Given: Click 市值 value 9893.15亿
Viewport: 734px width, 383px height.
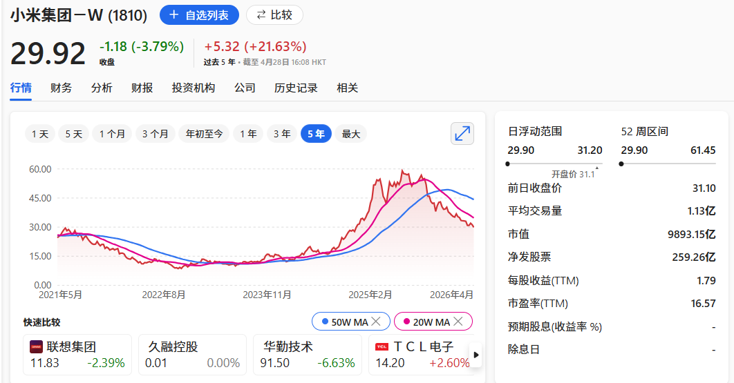Looking at the screenshot, I should 691,235.
